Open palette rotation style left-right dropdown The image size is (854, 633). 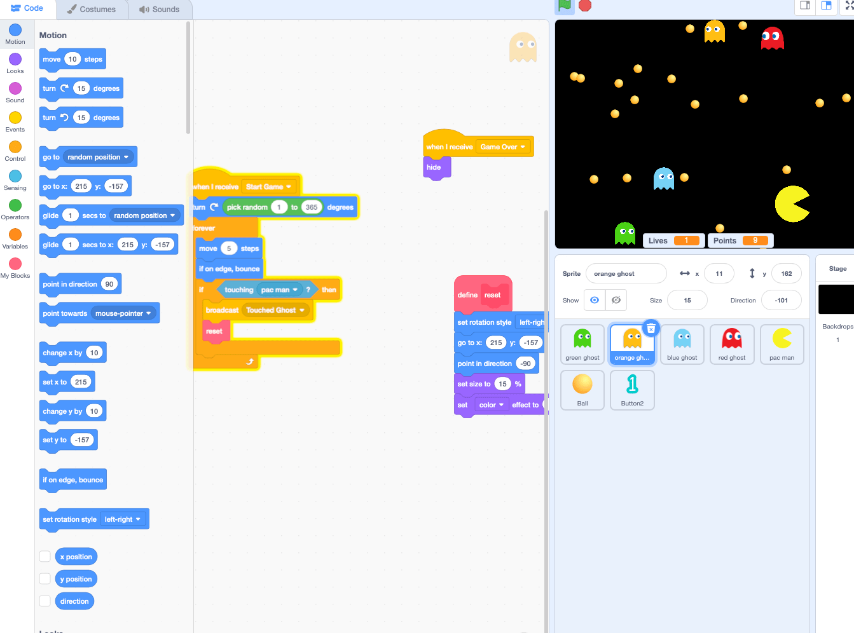pos(123,519)
